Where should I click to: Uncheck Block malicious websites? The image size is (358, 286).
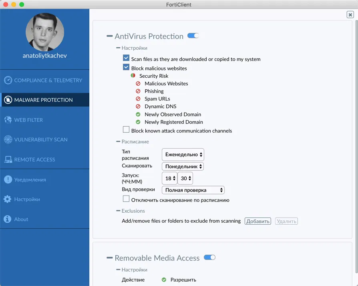point(126,67)
